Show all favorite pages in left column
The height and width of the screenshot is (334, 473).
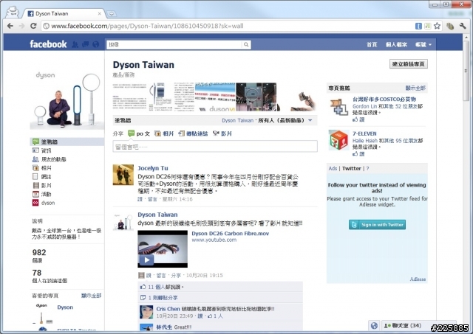pyautogui.click(x=92, y=296)
